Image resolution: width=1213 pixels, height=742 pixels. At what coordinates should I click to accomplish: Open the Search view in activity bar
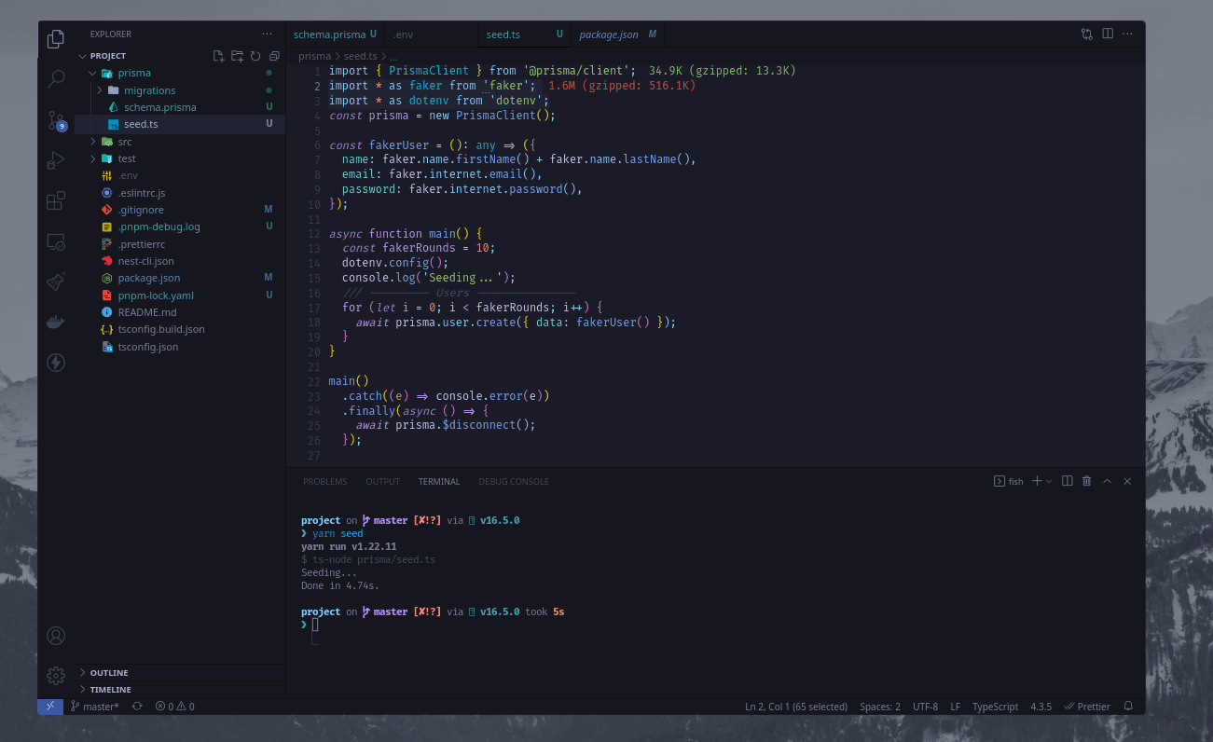point(56,79)
